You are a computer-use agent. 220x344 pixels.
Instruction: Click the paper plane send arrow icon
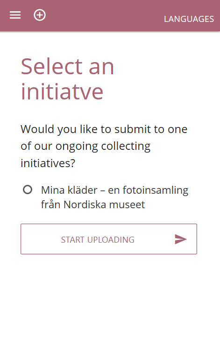point(181,239)
